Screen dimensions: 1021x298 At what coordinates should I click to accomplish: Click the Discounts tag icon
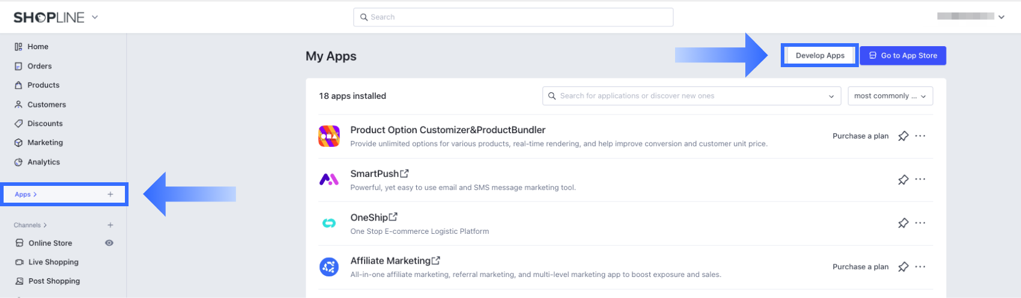pyautogui.click(x=19, y=124)
